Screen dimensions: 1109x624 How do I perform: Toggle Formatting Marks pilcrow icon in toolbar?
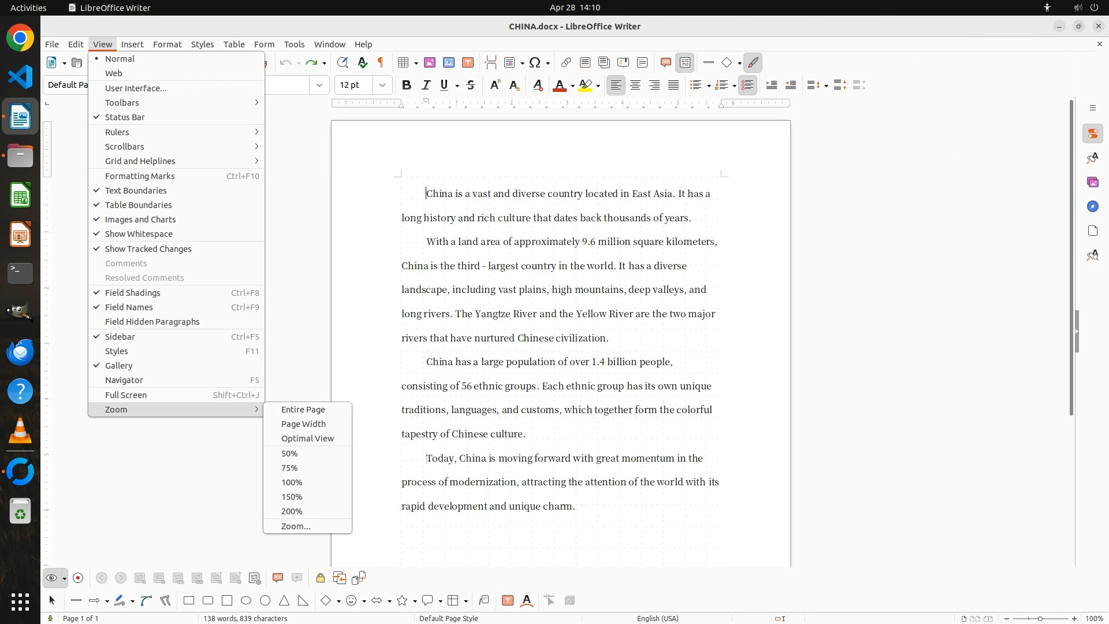[381, 62]
